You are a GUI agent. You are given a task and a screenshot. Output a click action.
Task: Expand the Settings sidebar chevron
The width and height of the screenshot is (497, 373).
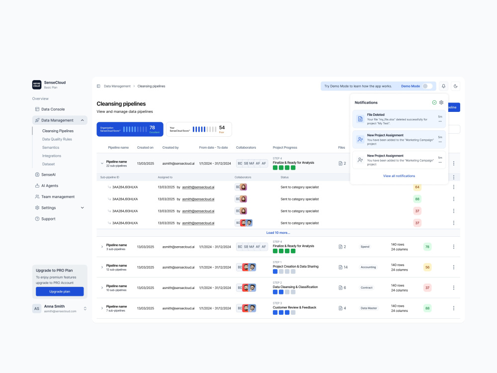83,208
